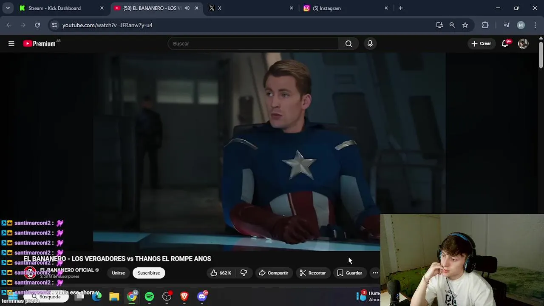The width and height of the screenshot is (544, 306).
Task: Open OBS Studio from taskbar
Action: point(167,297)
